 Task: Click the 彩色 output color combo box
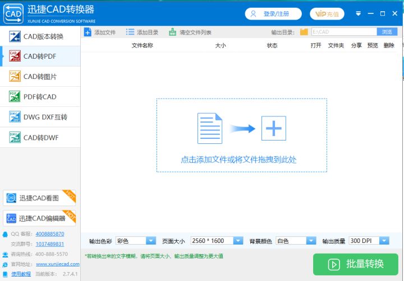[136, 241]
